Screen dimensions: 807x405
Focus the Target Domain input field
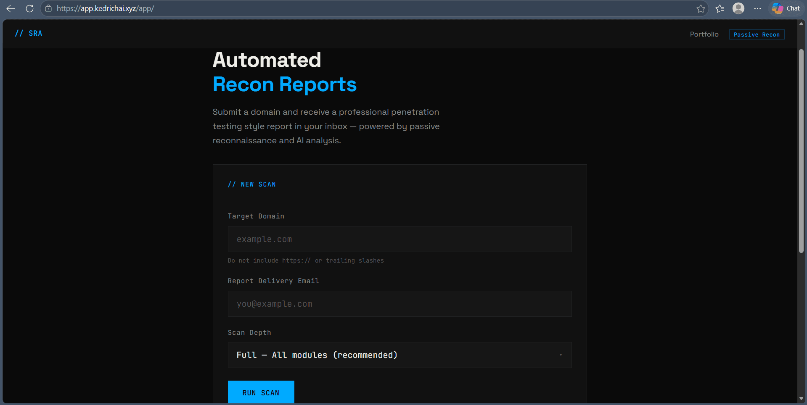400,239
